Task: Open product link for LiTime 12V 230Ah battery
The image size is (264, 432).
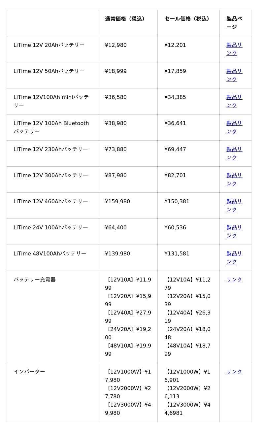Action: click(234, 150)
